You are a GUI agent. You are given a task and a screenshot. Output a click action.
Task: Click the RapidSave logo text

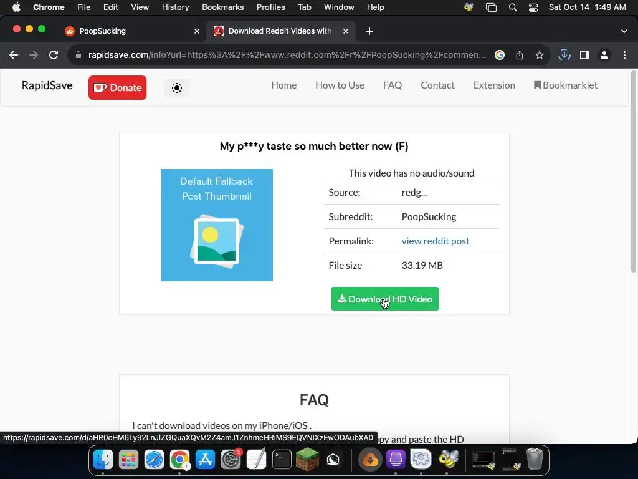47,85
